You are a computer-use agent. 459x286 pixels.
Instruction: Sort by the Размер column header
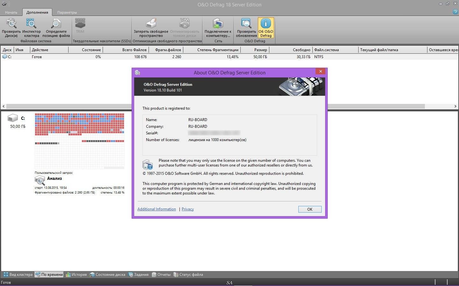coord(255,50)
